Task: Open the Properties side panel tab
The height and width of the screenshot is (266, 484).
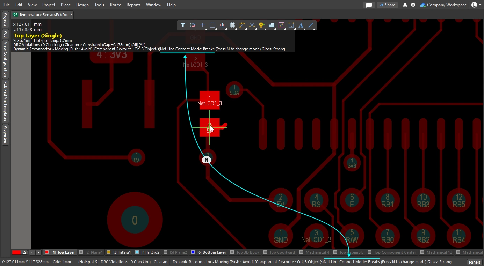Action: [5, 134]
